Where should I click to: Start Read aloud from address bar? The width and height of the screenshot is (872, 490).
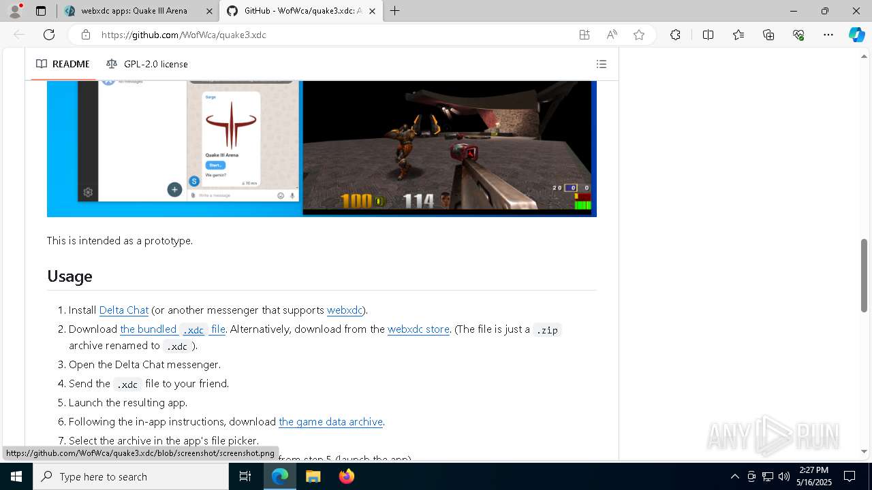(x=612, y=35)
